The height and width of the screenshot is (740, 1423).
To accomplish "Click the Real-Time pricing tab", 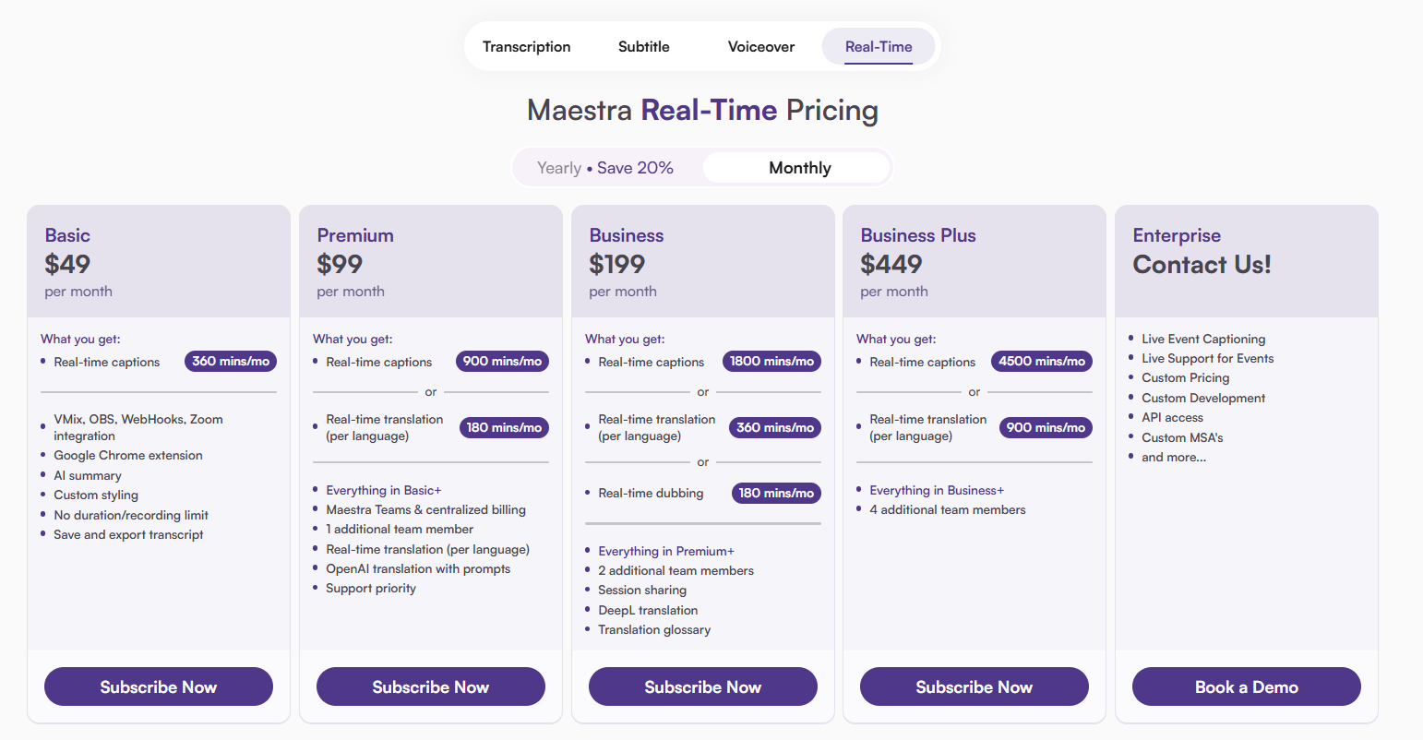I will point(879,47).
